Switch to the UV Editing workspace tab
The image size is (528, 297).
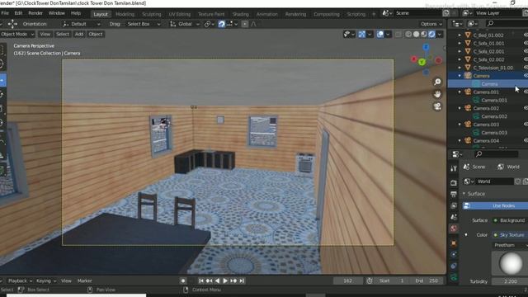180,14
